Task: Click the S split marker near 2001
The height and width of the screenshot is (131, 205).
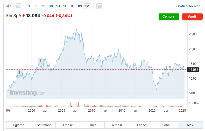Action: [40, 61]
